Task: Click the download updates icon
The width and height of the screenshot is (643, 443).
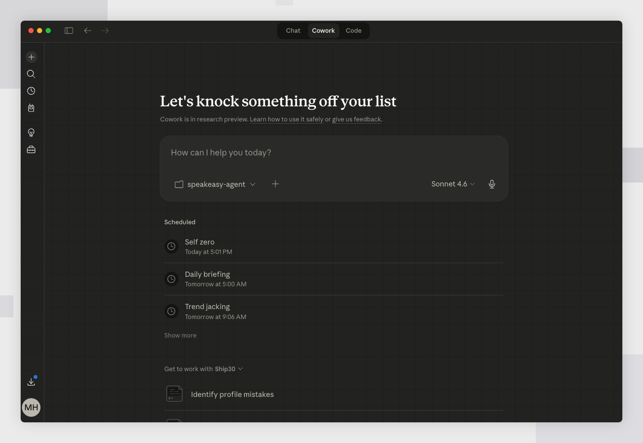Action: (x=31, y=381)
